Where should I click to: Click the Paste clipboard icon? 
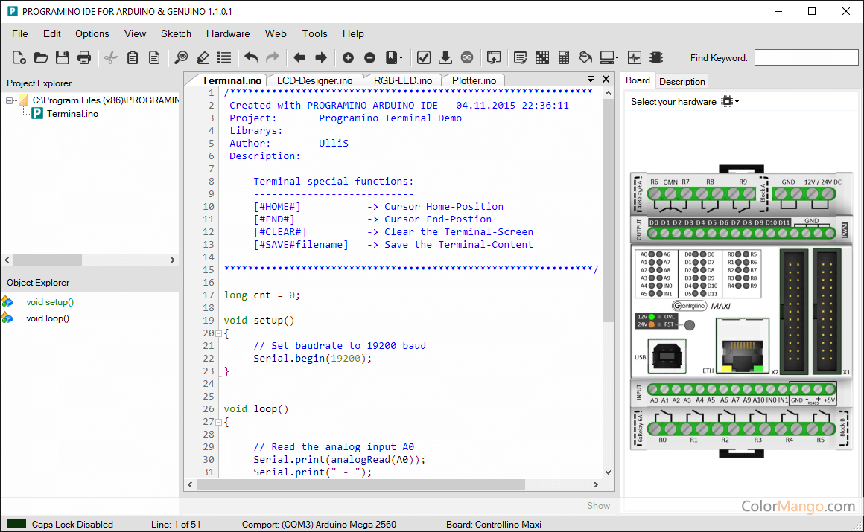(133, 57)
